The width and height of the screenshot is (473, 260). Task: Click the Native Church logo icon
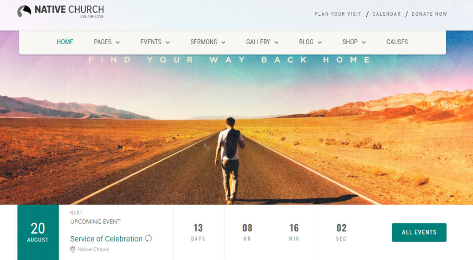pos(24,12)
